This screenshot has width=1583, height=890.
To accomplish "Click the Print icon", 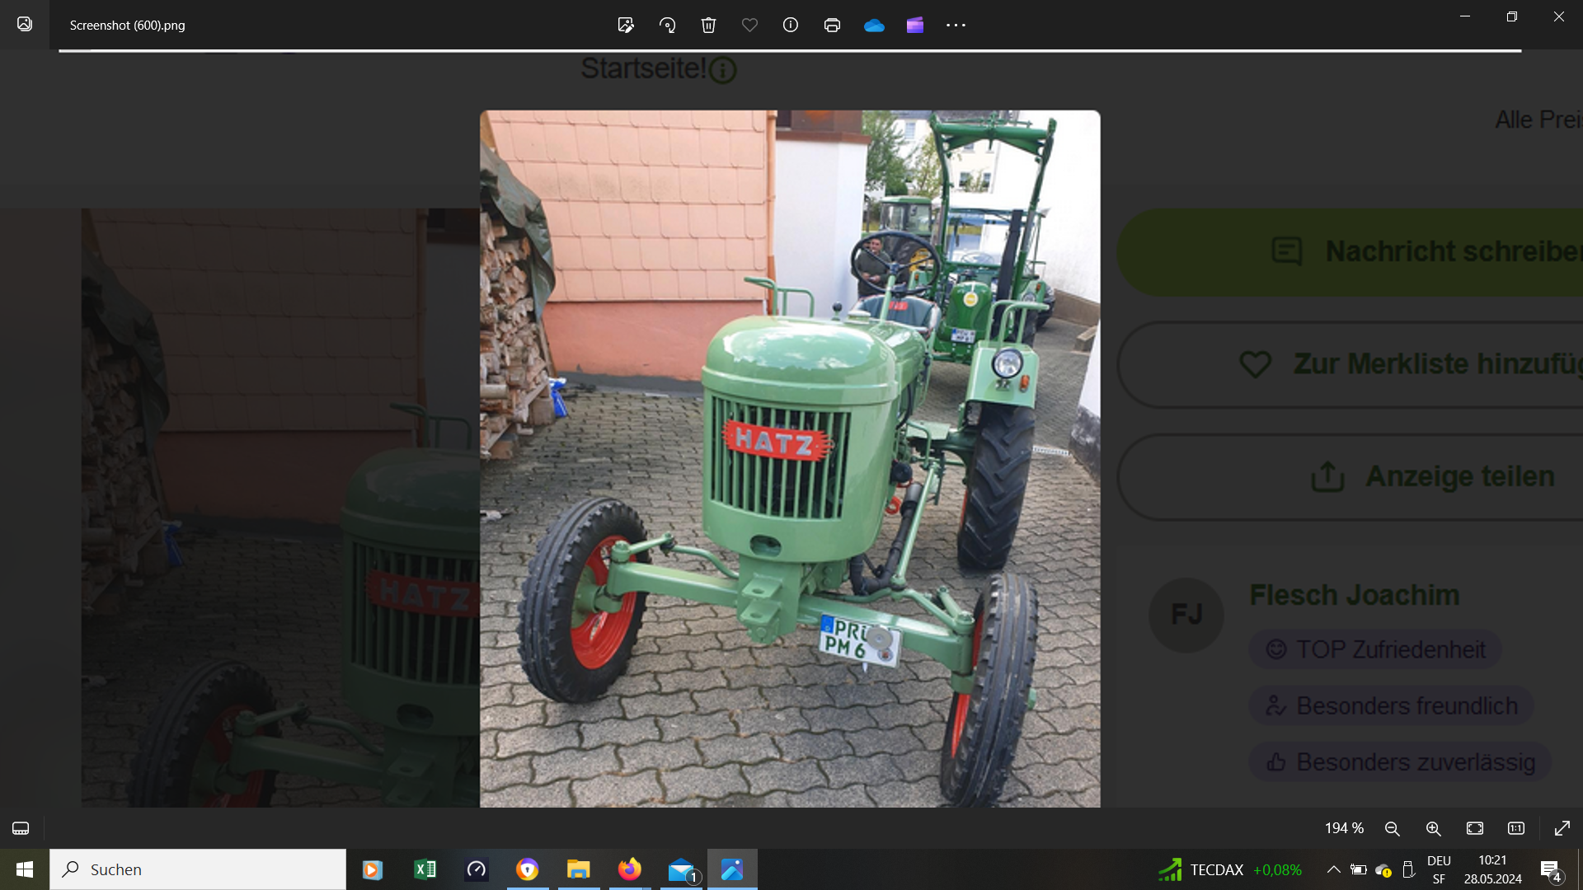I will click(x=832, y=26).
